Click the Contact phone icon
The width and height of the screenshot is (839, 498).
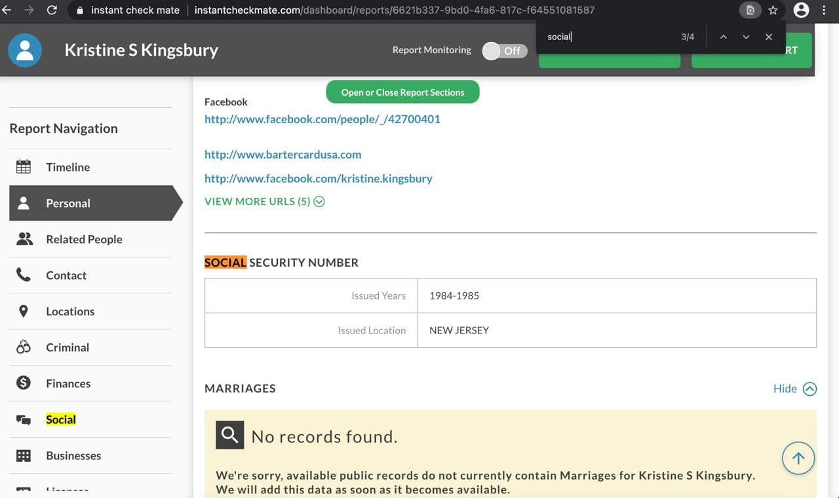point(24,275)
